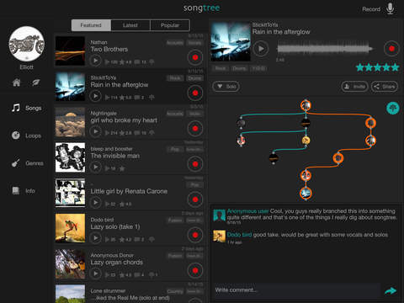Switch to the Popular tab
Screen dimensions: 404x303
170,25
